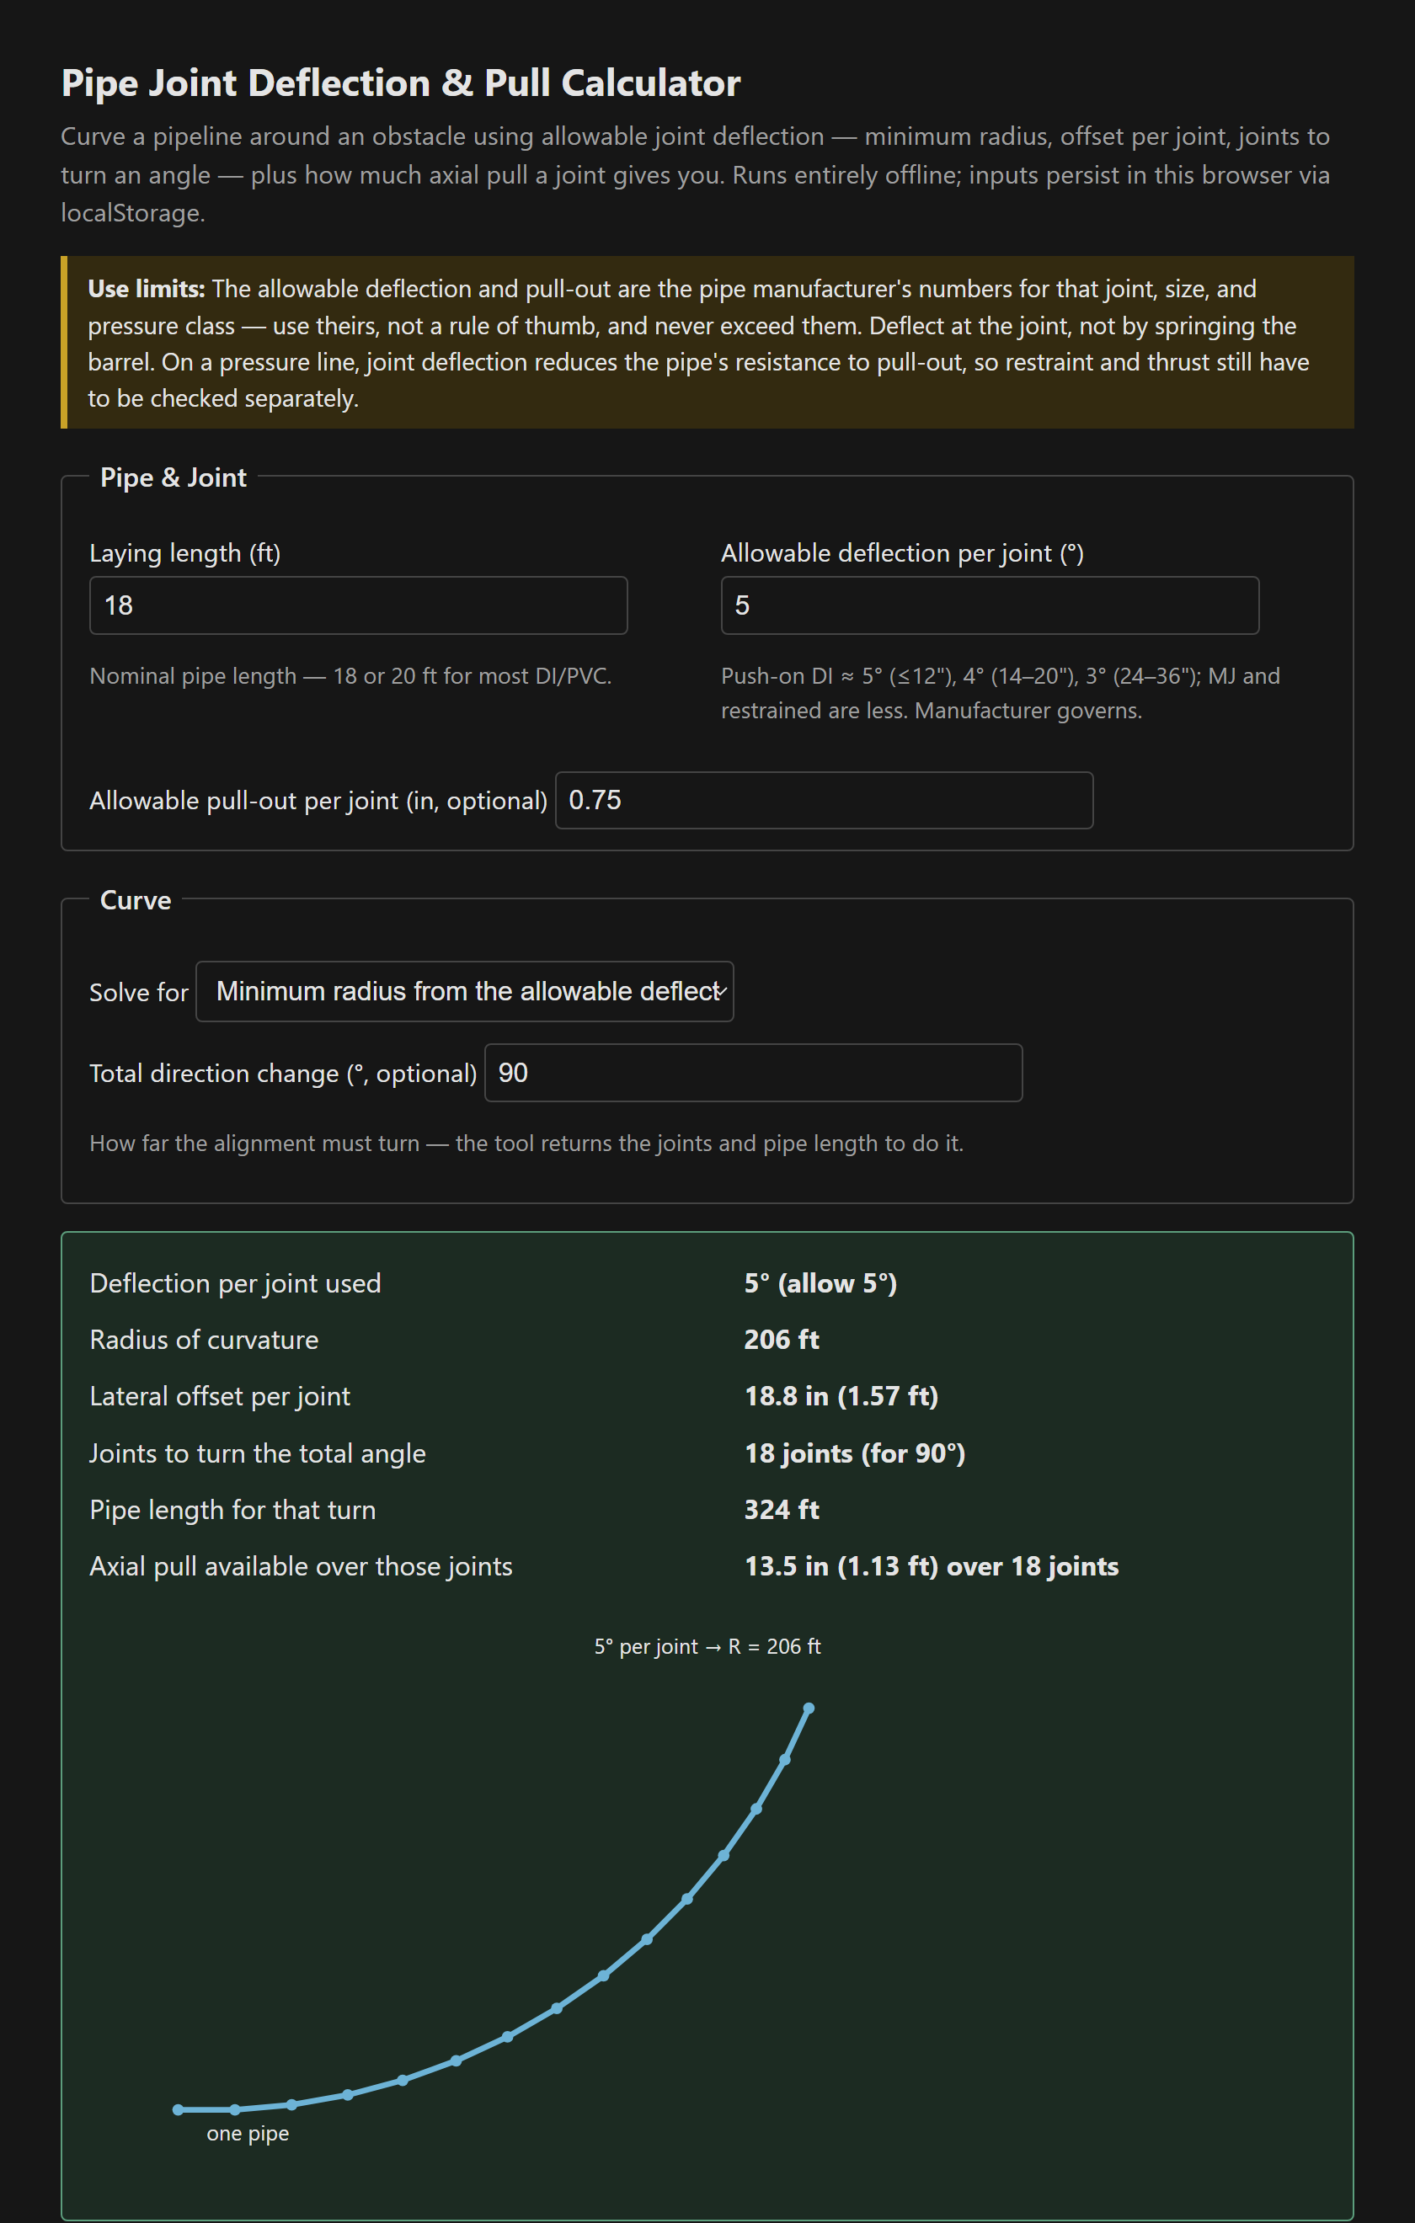Viewport: 1415px width, 2223px height.
Task: Focus the Allowable deflection per joint field
Action: point(989,605)
